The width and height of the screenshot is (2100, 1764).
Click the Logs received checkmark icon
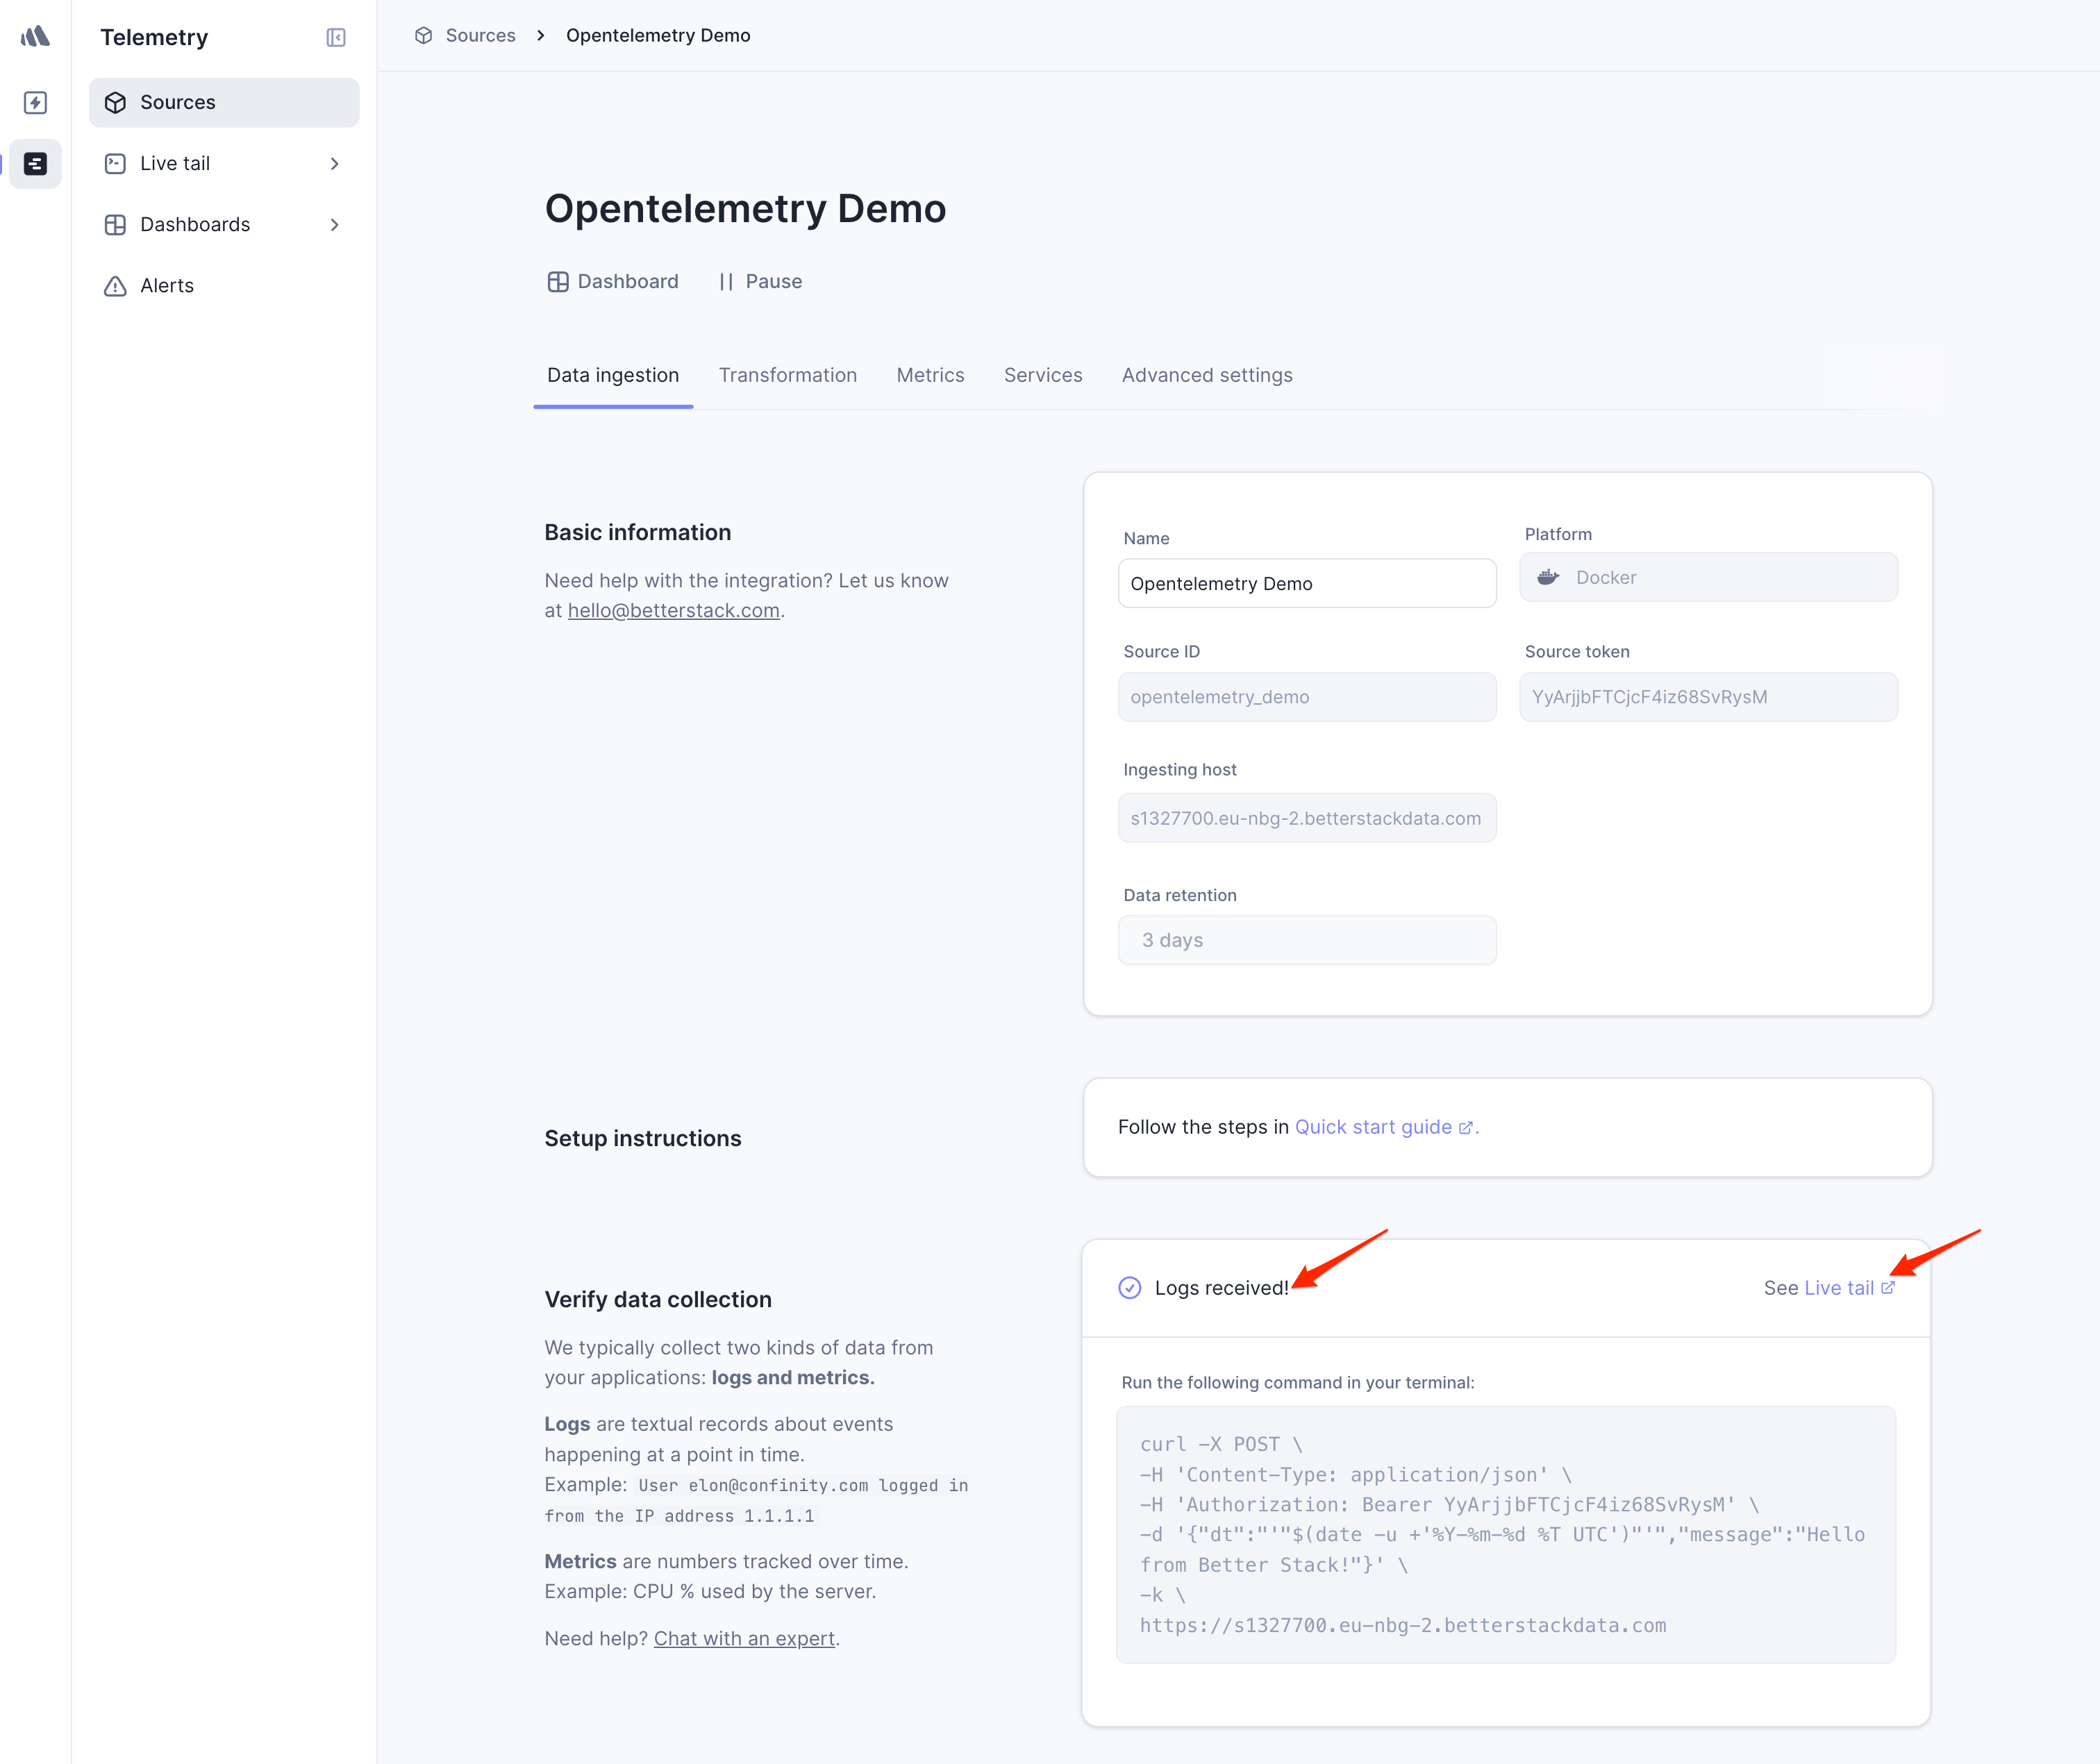(1128, 1287)
